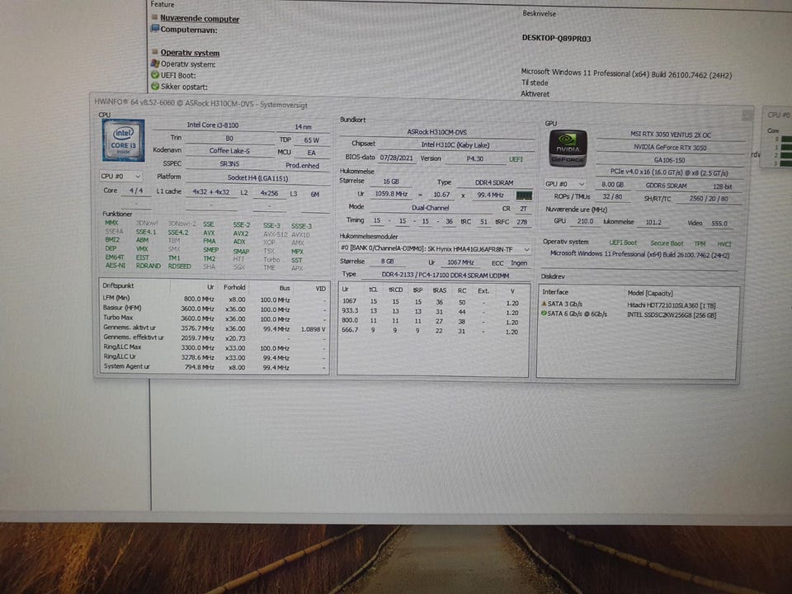Click the DDR4 SDRAM memory type field
Image resolution: width=792 pixels, height=594 pixels.
tap(494, 182)
